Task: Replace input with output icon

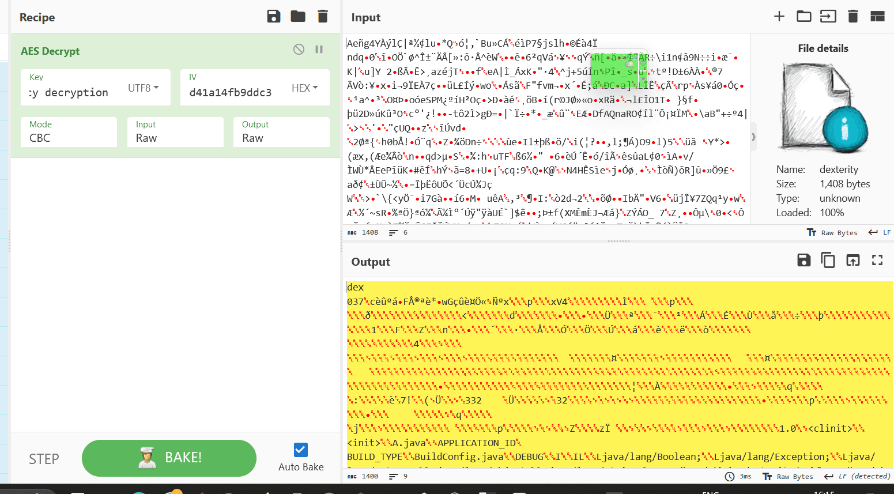Action: [x=852, y=260]
